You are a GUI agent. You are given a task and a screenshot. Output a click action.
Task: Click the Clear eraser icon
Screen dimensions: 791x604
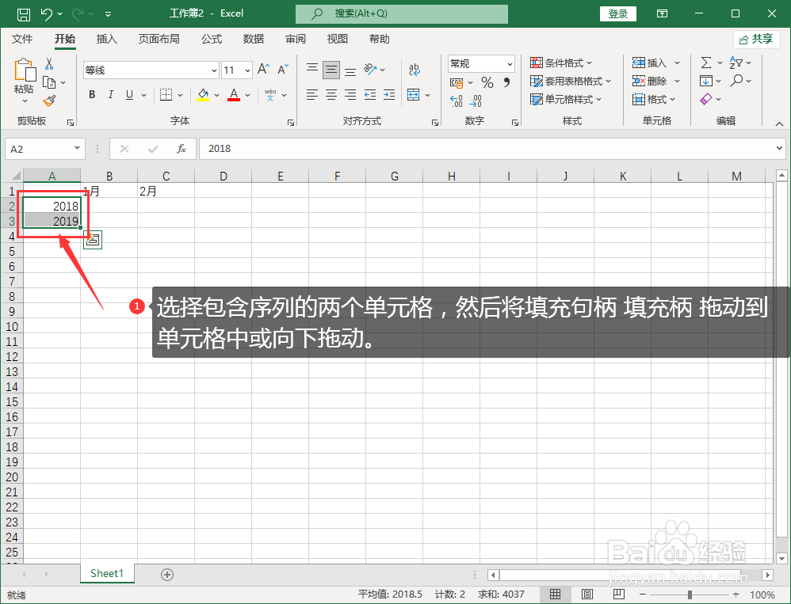706,99
